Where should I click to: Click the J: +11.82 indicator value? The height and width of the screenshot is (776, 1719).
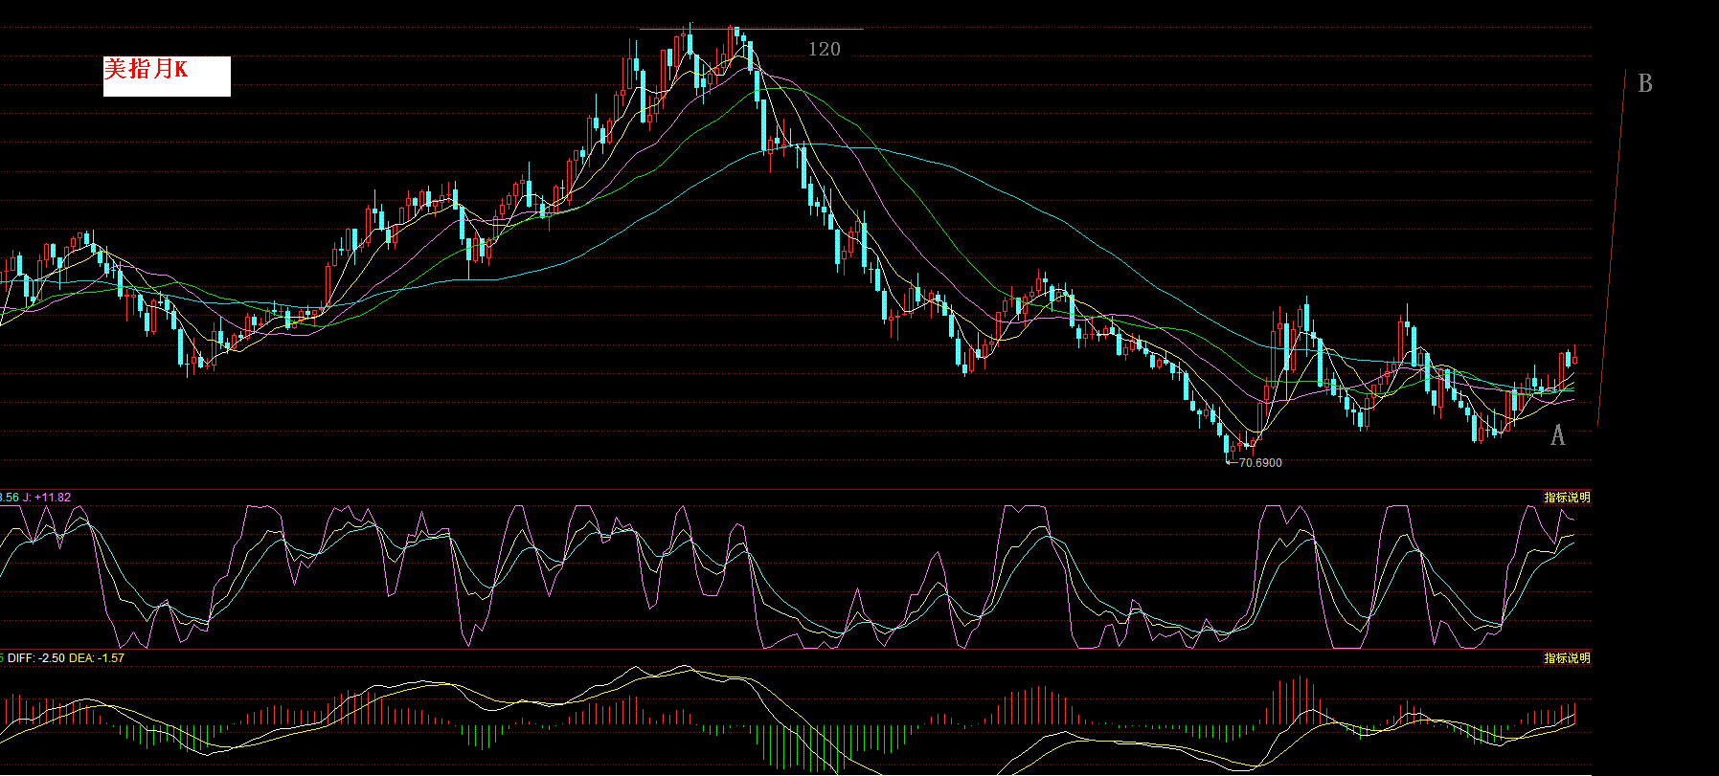coord(47,498)
